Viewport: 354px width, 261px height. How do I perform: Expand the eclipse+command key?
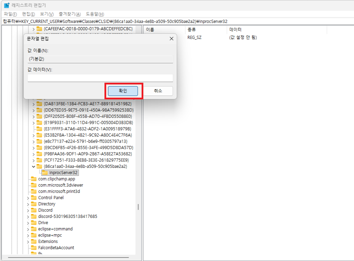(28, 229)
